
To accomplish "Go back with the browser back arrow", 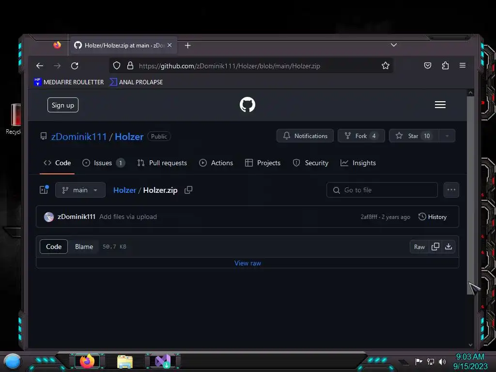I will click(x=40, y=66).
